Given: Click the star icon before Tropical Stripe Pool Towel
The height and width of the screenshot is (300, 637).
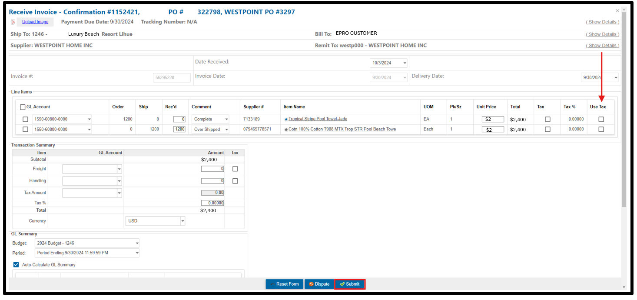Looking at the screenshot, I should point(286,119).
